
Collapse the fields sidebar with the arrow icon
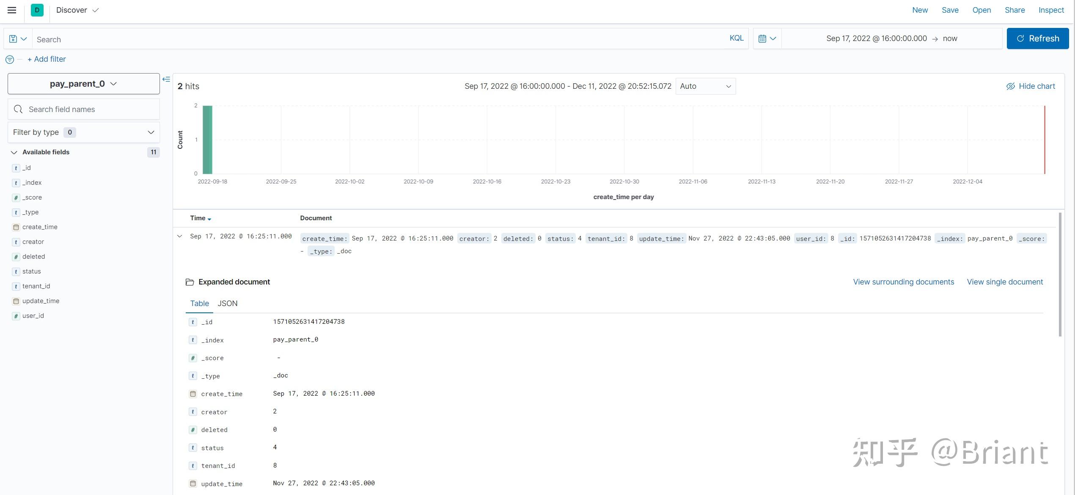(x=166, y=79)
